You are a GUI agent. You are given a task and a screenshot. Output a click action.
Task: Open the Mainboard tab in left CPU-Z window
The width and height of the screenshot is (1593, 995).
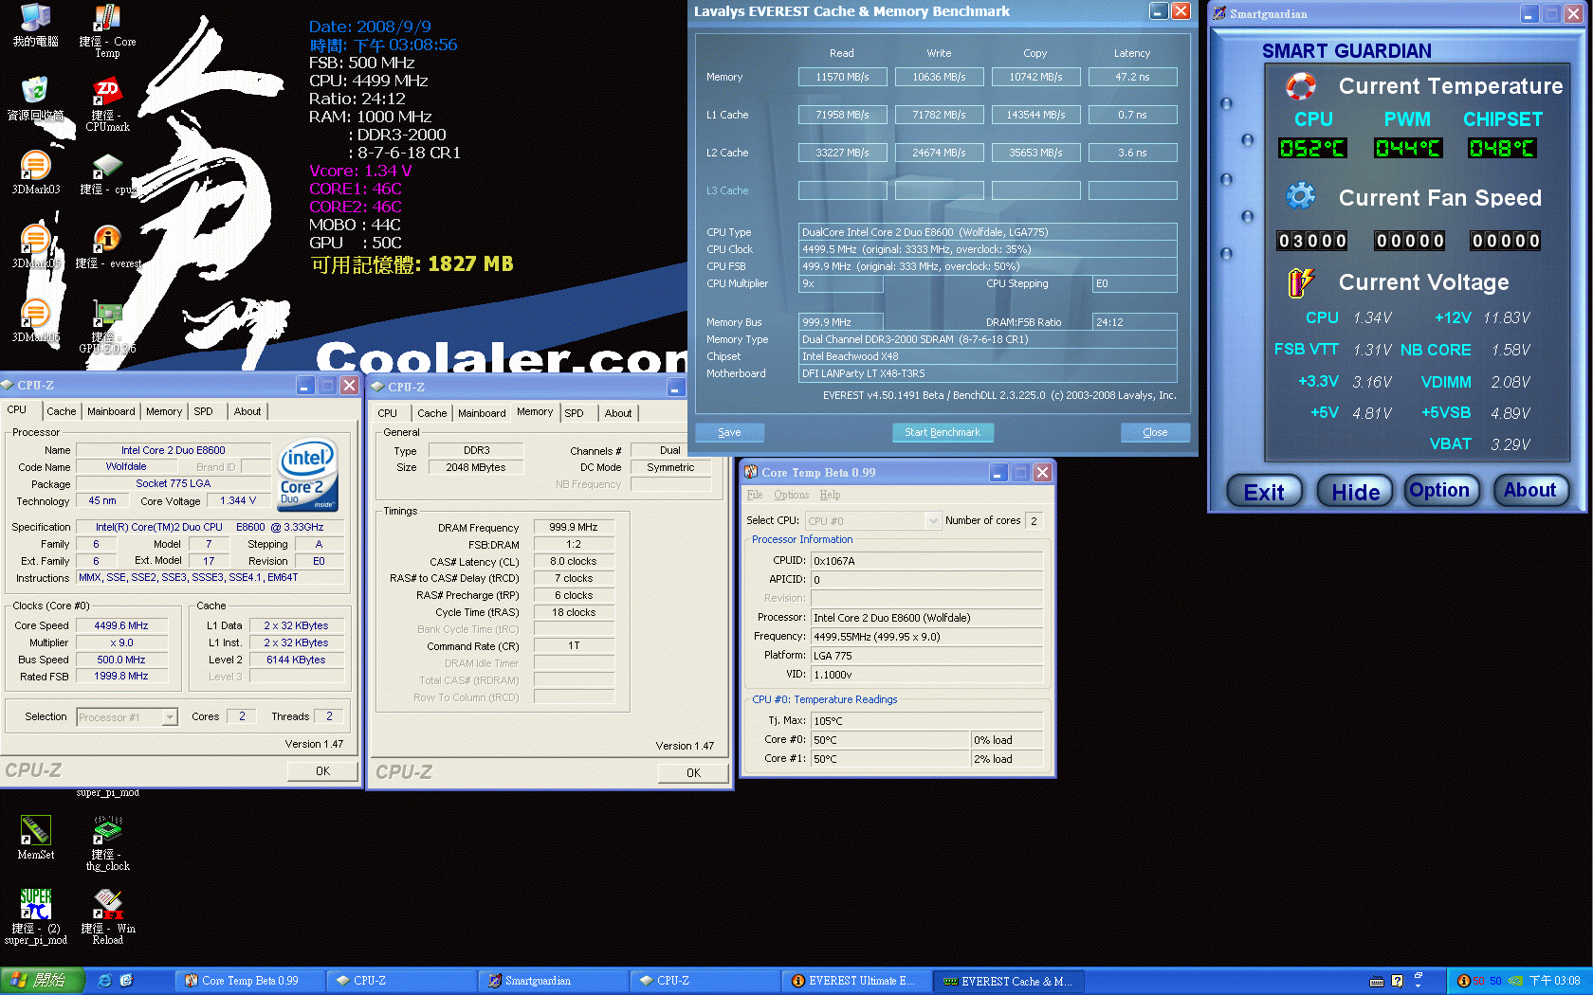pyautogui.click(x=111, y=411)
